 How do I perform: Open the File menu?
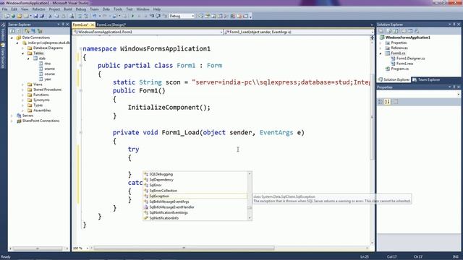4,9
